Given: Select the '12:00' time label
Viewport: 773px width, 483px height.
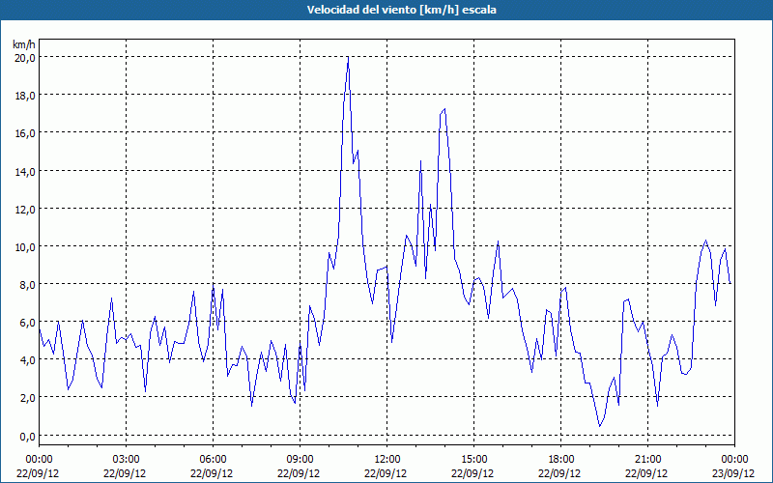Looking at the screenshot, I should click(387, 460).
